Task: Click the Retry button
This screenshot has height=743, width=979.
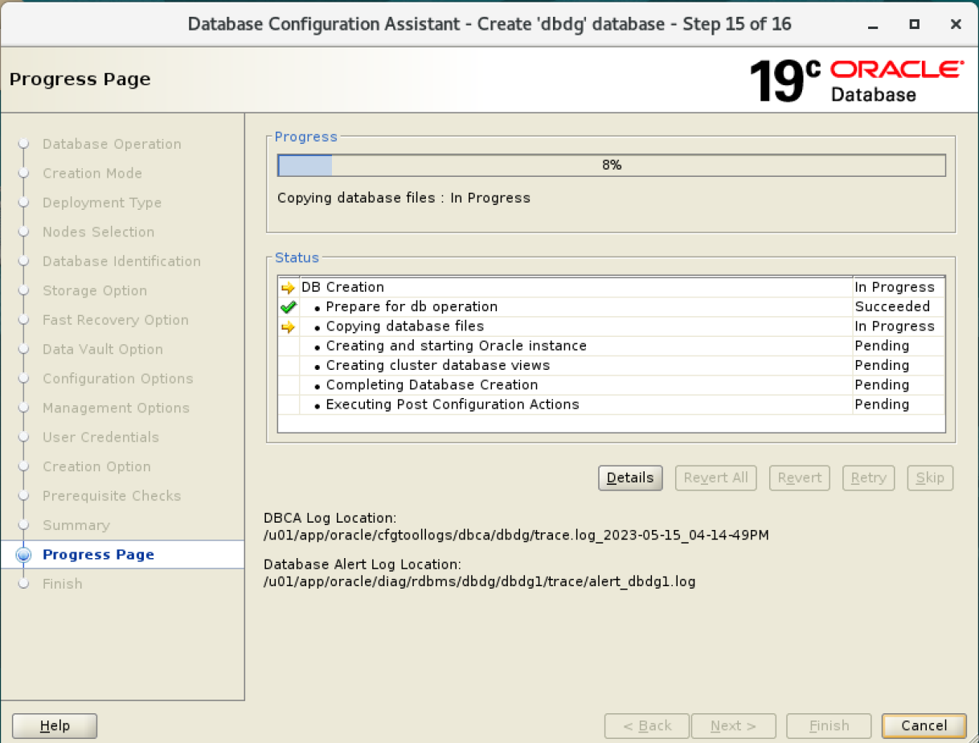Action: coord(868,478)
